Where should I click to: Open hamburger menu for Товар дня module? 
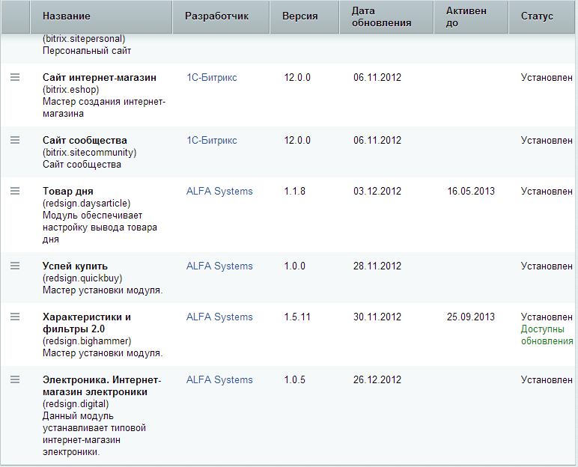coord(15,191)
